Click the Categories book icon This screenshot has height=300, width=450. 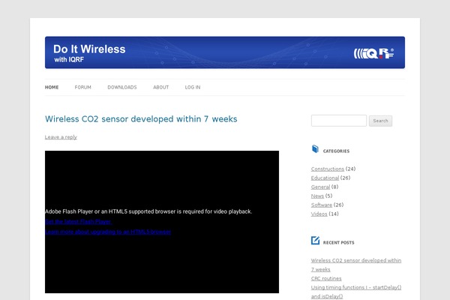coord(315,149)
